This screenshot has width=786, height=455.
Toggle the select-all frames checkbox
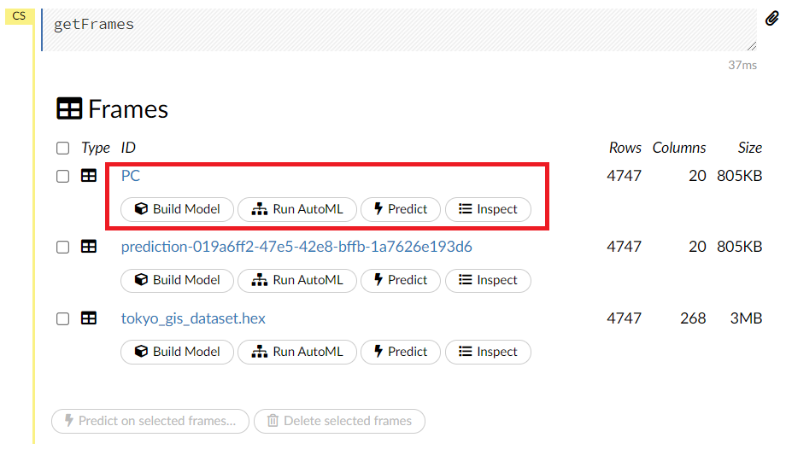pyautogui.click(x=62, y=149)
